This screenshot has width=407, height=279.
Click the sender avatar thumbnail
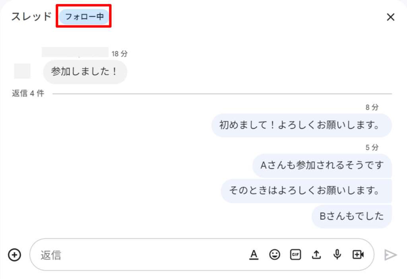[x=22, y=71]
